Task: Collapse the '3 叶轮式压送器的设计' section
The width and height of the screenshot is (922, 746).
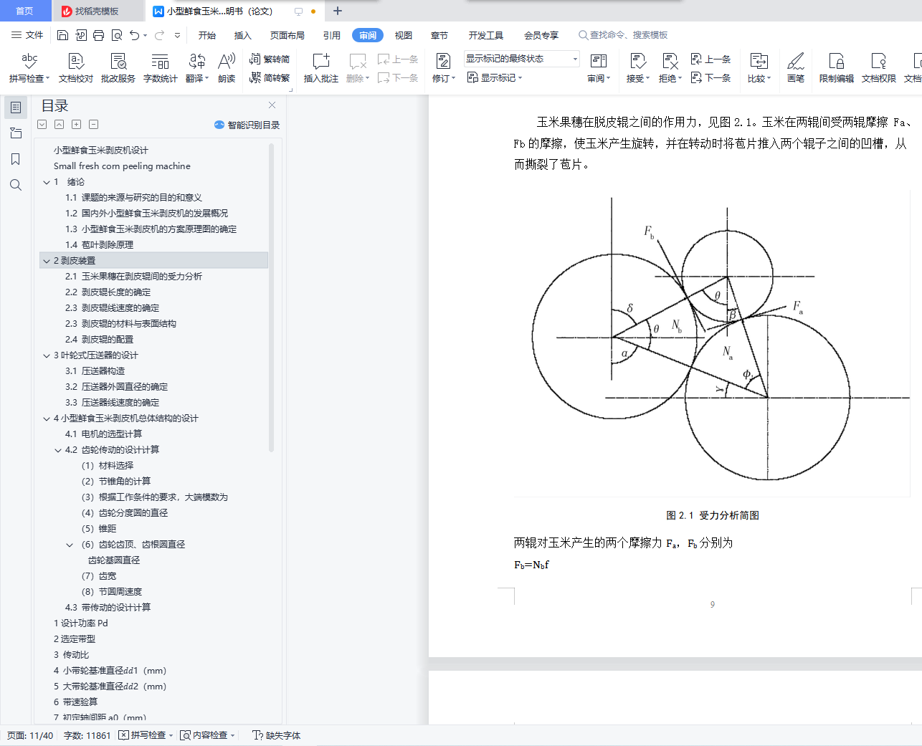Action: (x=47, y=355)
